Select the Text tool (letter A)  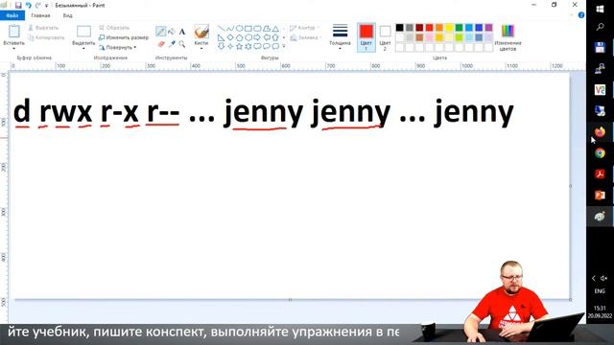[x=182, y=32]
